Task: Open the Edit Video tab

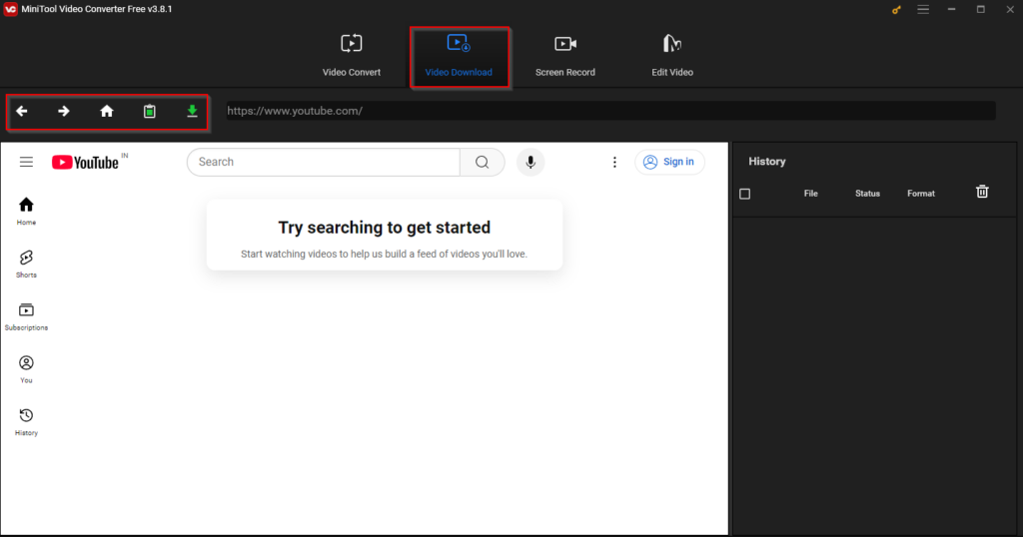Action: pos(672,56)
